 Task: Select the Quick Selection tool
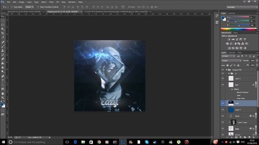coord(2,29)
